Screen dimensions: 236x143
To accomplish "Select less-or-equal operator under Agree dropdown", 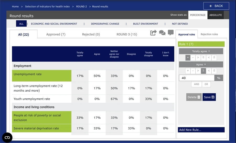I will coord(214,71).
